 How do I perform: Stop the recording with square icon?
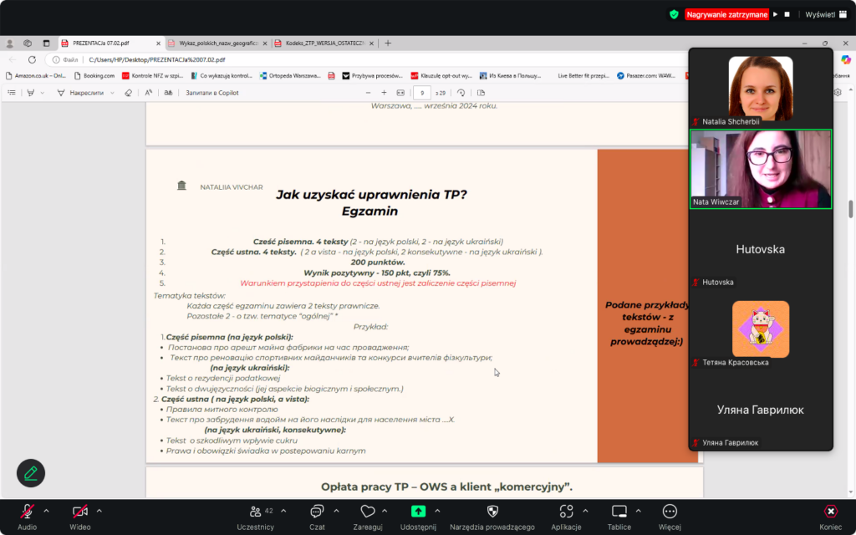click(x=787, y=14)
